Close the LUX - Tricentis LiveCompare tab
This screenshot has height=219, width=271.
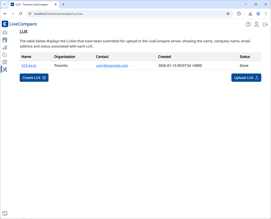pos(56,5)
